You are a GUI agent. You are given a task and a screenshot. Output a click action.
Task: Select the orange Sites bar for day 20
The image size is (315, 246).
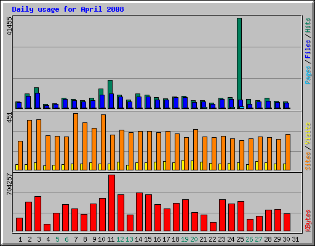pyautogui.click(x=196, y=149)
